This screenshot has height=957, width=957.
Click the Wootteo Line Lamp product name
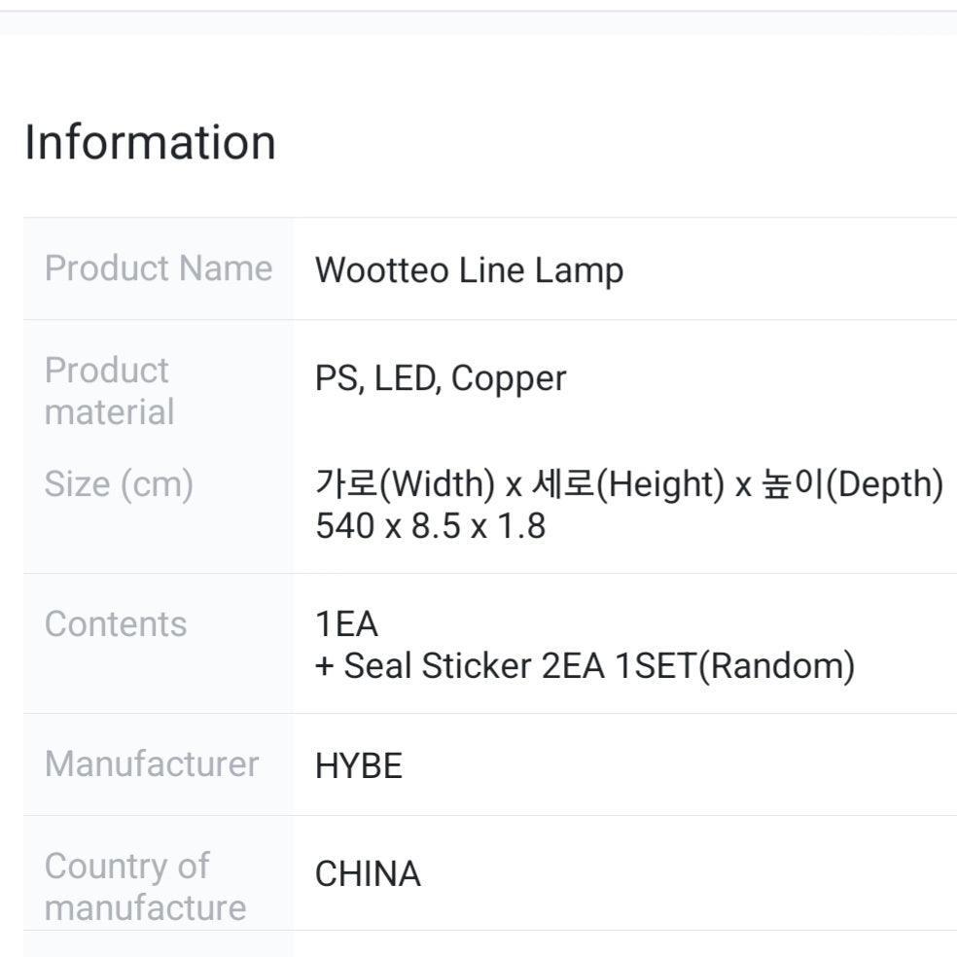[469, 270]
